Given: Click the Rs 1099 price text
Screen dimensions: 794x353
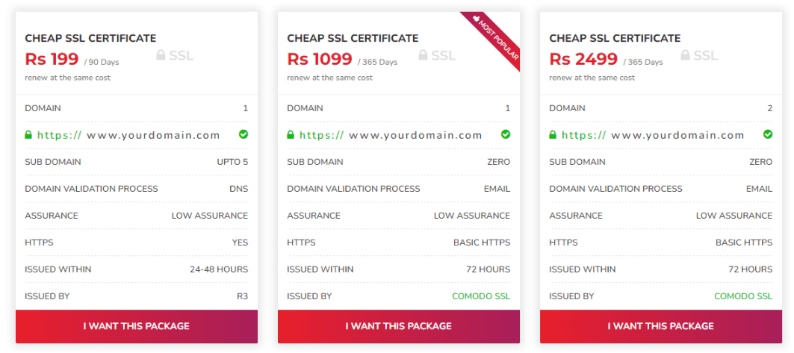Looking at the screenshot, I should point(320,59).
